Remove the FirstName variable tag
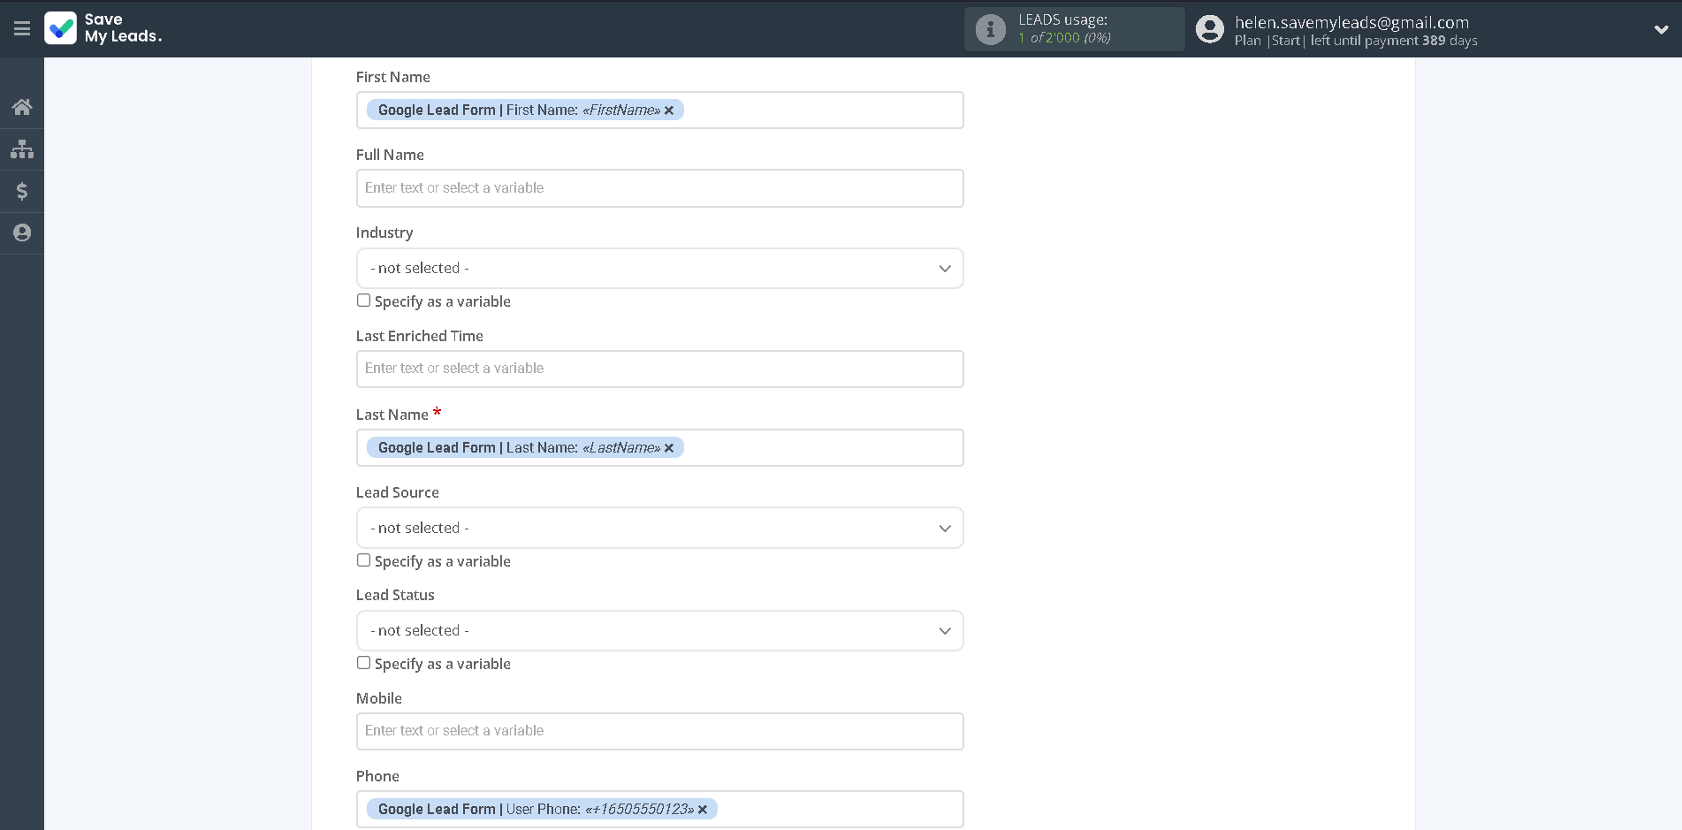Screen dimensions: 1682x830 (x=669, y=110)
